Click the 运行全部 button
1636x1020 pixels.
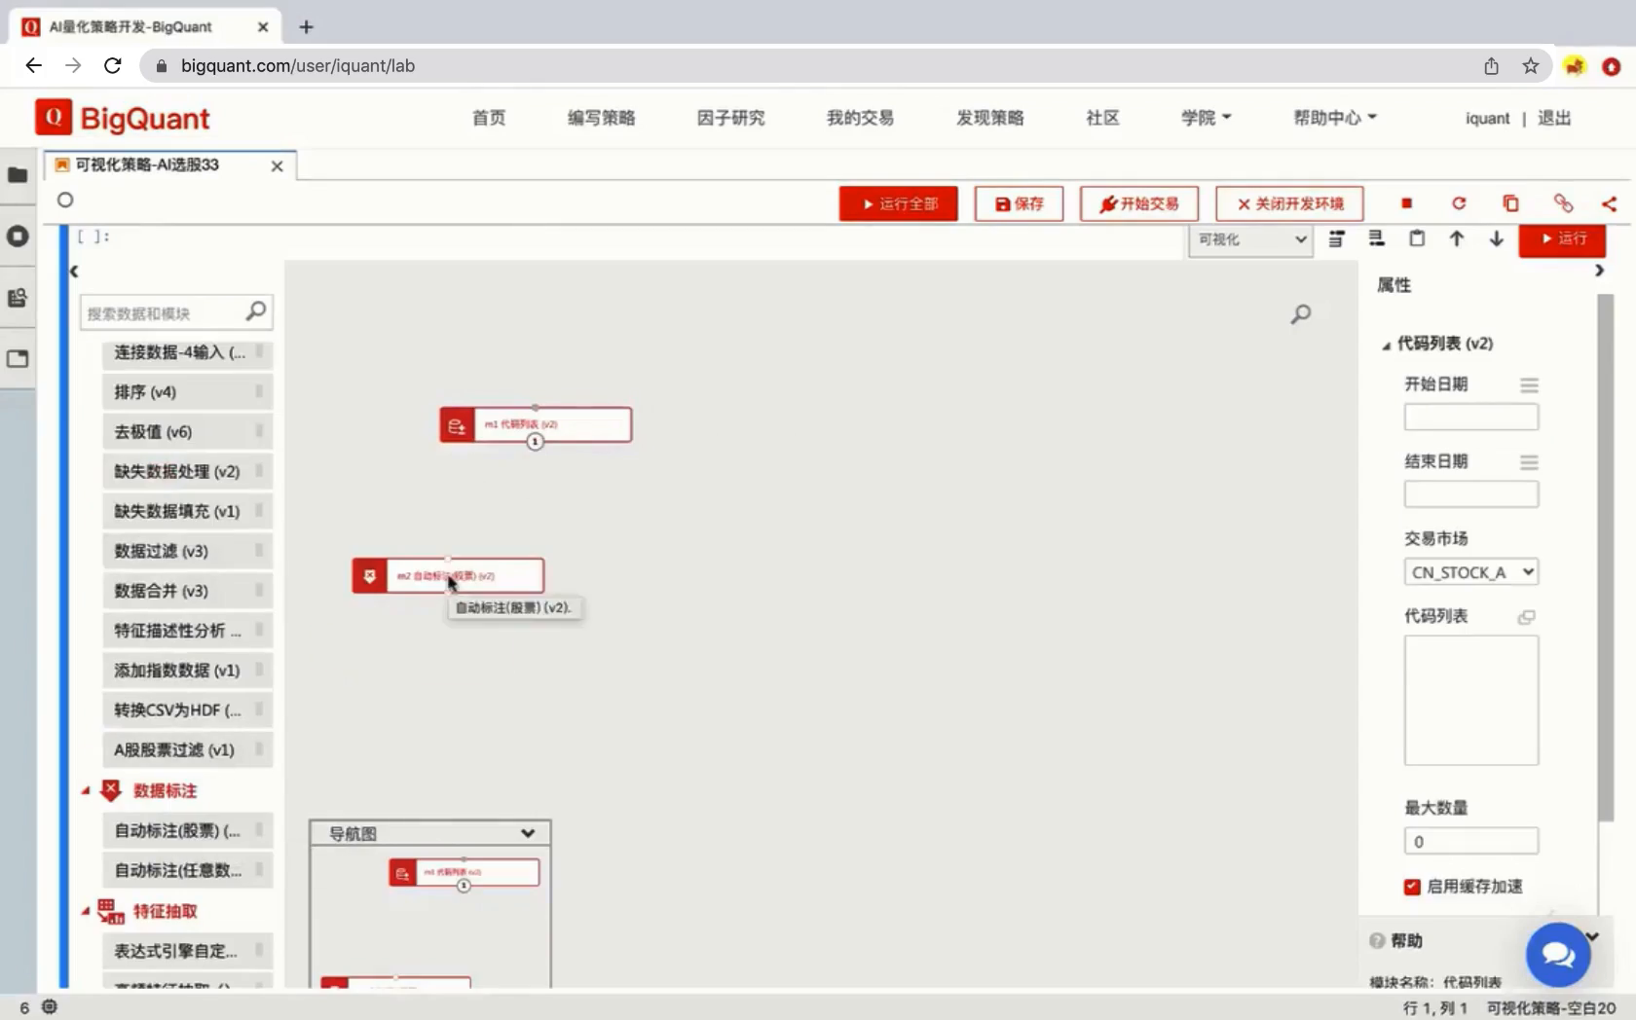pyautogui.click(x=898, y=203)
